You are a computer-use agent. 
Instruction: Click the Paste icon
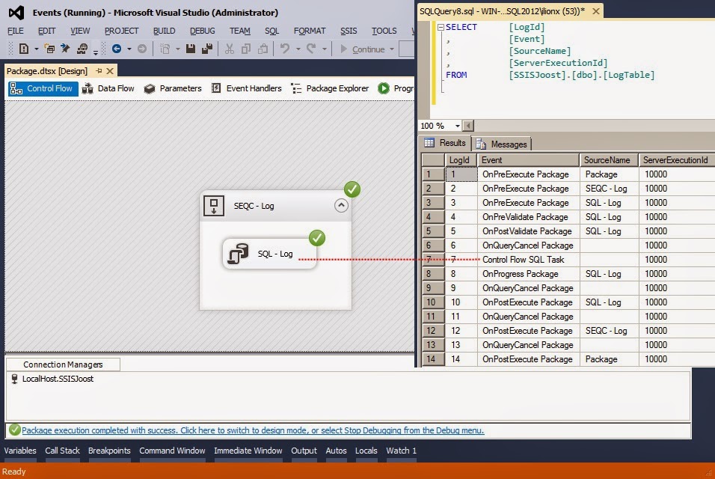(x=263, y=49)
